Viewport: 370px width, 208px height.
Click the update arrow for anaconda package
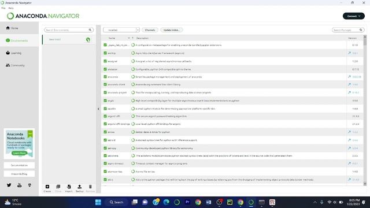pyautogui.click(x=349, y=77)
